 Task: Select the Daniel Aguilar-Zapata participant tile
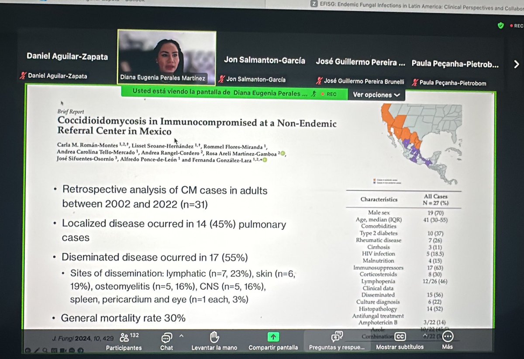[67, 56]
